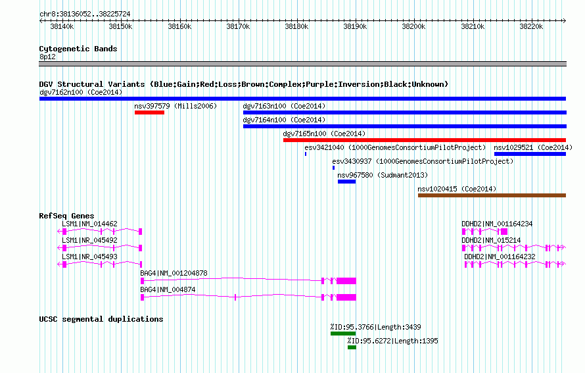The width and height of the screenshot is (585, 373).
Task: Click the green Length:1395 duplication bar
Action: pyautogui.click(x=352, y=347)
